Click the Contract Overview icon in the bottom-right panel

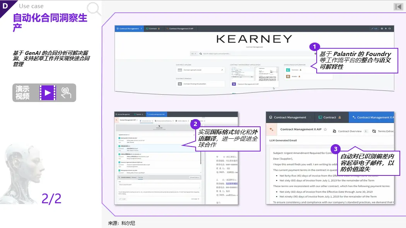tap(334, 131)
